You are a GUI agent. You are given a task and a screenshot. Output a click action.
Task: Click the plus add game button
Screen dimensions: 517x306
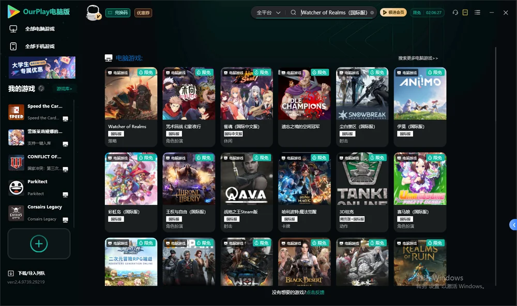tap(39, 243)
